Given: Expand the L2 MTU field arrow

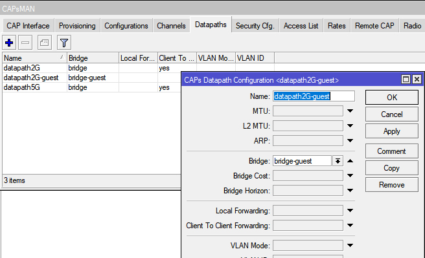Looking at the screenshot, I should pos(350,125).
